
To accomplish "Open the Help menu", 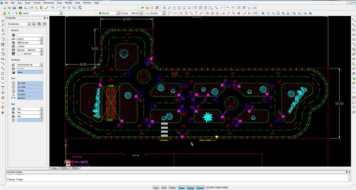I will 96,3.
